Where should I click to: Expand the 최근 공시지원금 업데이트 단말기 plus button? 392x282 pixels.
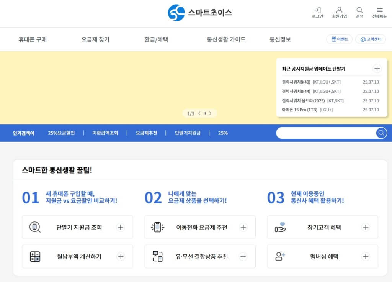pyautogui.click(x=377, y=69)
